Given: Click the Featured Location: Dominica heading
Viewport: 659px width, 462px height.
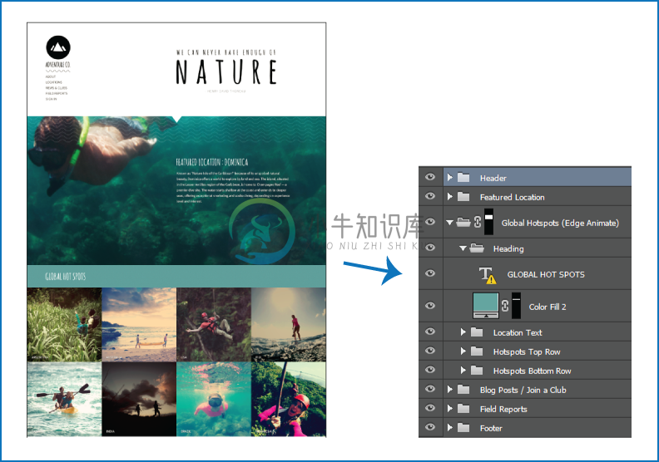Looking at the screenshot, I should 212,162.
